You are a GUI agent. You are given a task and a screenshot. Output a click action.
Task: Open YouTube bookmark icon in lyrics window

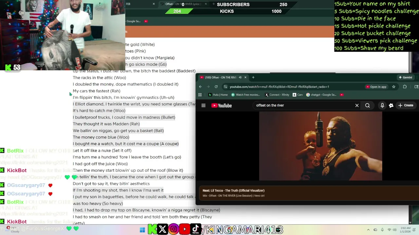(x=146, y=21)
